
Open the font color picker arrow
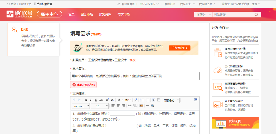pyautogui.click(x=123, y=100)
